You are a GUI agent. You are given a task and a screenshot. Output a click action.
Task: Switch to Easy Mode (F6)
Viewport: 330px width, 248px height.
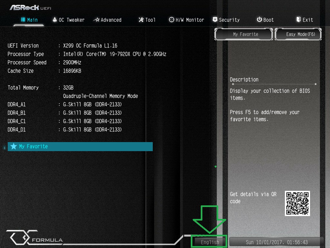click(x=298, y=34)
